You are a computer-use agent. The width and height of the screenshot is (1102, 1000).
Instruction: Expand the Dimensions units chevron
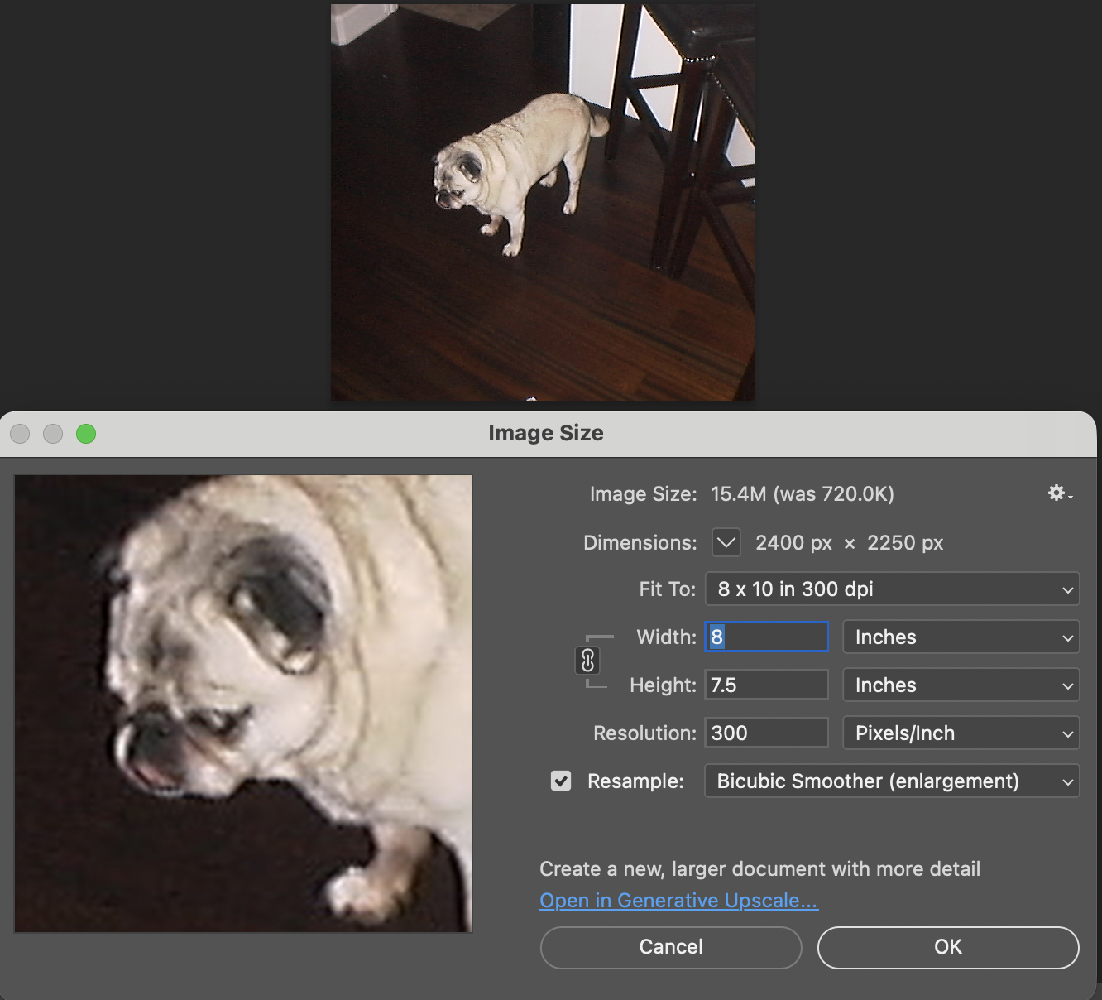(x=726, y=543)
